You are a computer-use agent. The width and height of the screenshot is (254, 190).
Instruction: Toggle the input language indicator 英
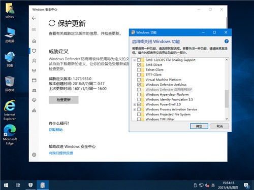point(213,185)
